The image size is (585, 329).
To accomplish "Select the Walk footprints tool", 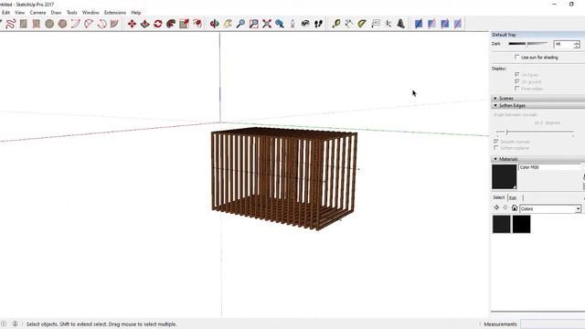I will click(x=318, y=24).
